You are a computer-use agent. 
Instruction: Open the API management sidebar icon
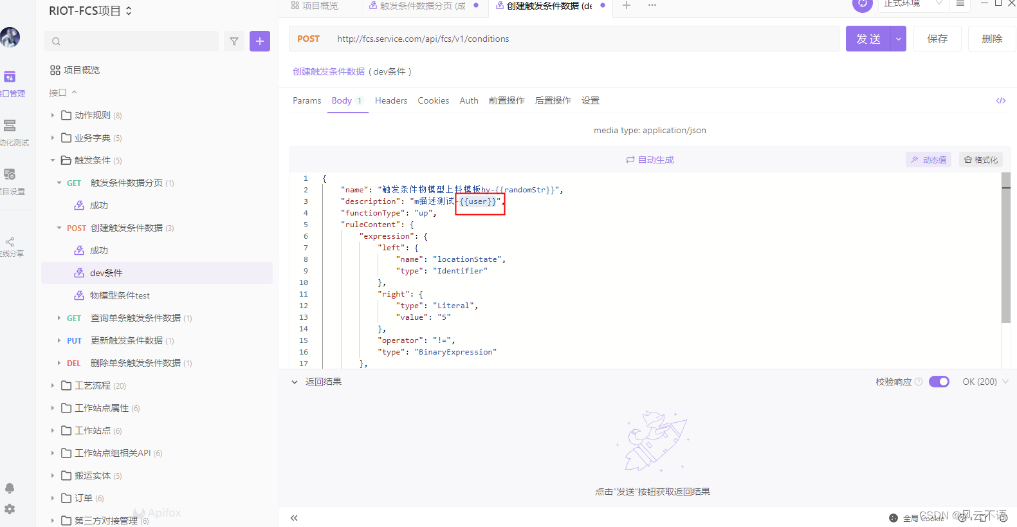(10, 77)
